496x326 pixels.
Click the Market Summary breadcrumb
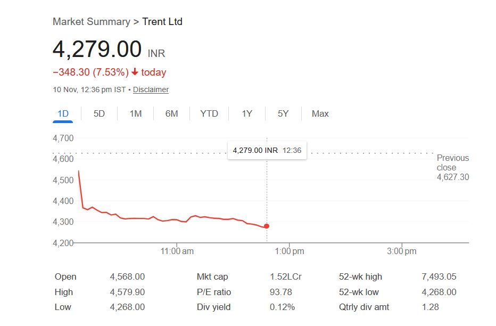(x=91, y=22)
